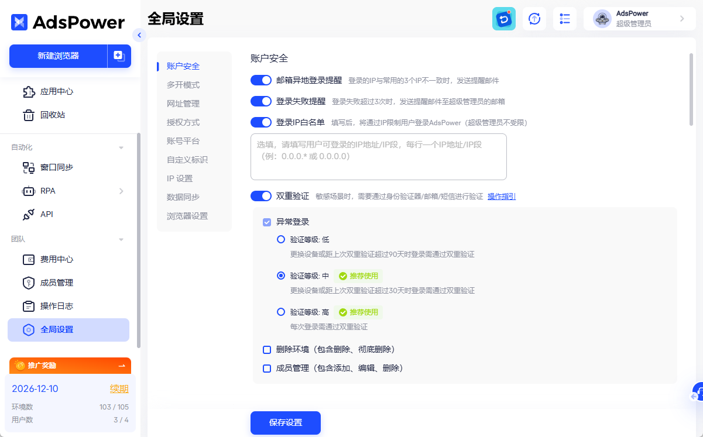Click the 保存设置 button
Viewport: 703px width, 437px height.
tap(286, 423)
